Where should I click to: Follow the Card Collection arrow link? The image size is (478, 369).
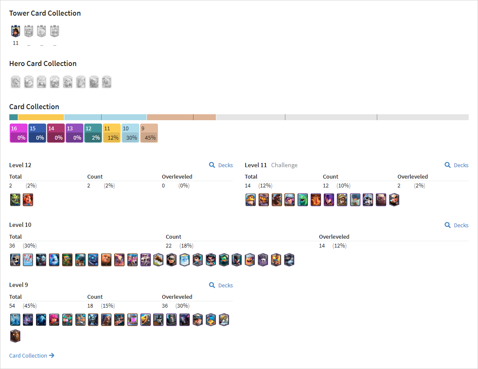click(x=32, y=355)
